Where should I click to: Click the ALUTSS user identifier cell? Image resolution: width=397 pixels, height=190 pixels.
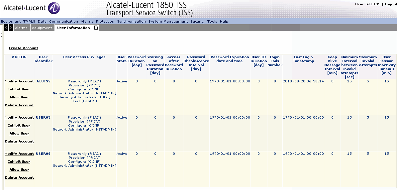[x=43, y=81]
